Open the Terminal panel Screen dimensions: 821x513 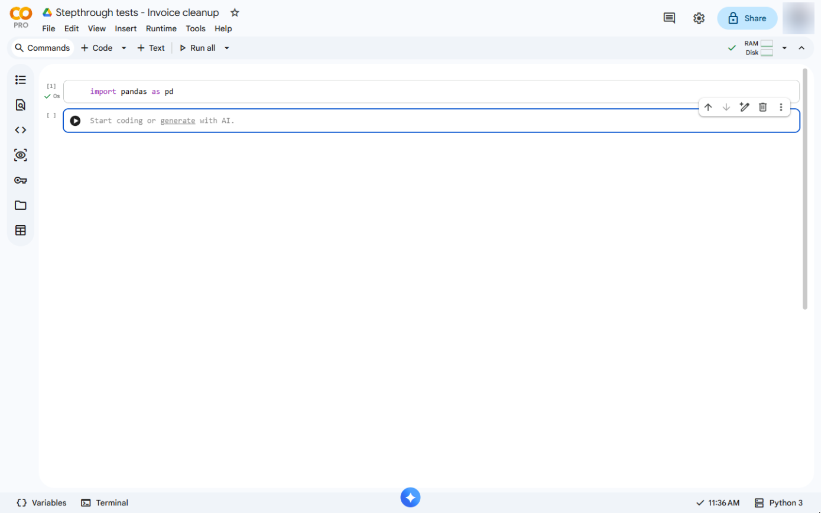click(x=105, y=503)
